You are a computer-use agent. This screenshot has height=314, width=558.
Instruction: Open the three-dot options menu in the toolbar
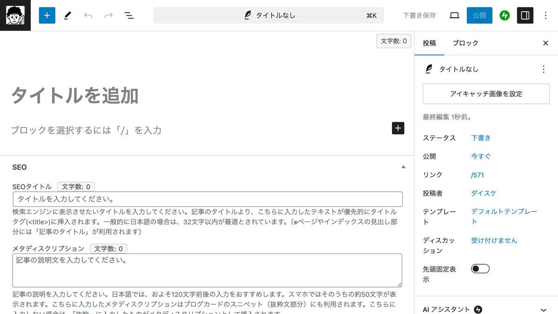click(545, 15)
